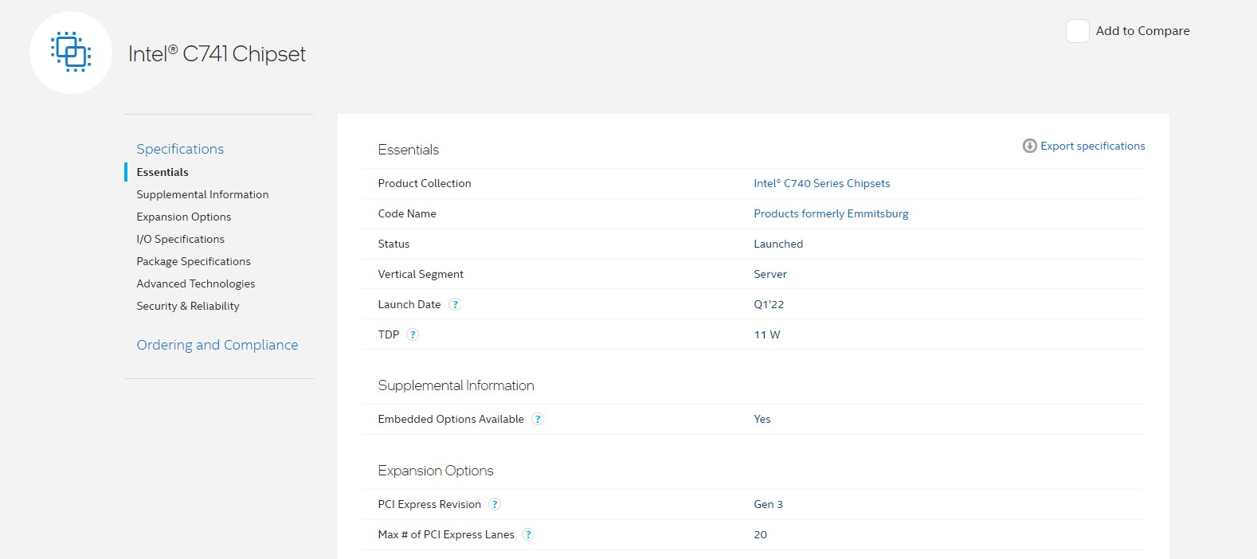The image size is (1257, 559).
Task: Open the Intel C740 Series Chipsets link
Action: pos(821,183)
